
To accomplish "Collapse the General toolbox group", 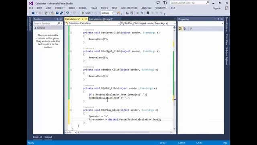I will pyautogui.click(x=35, y=28).
